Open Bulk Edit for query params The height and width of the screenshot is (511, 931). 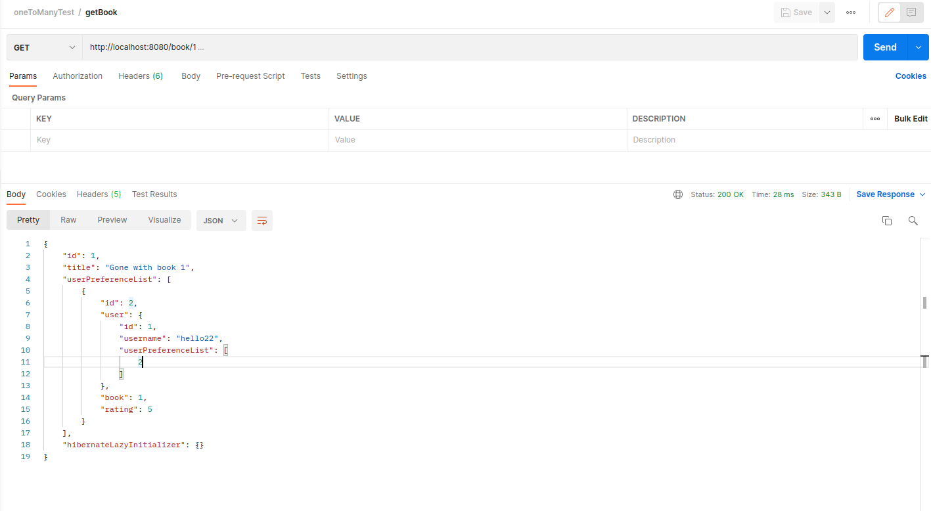pyautogui.click(x=911, y=119)
